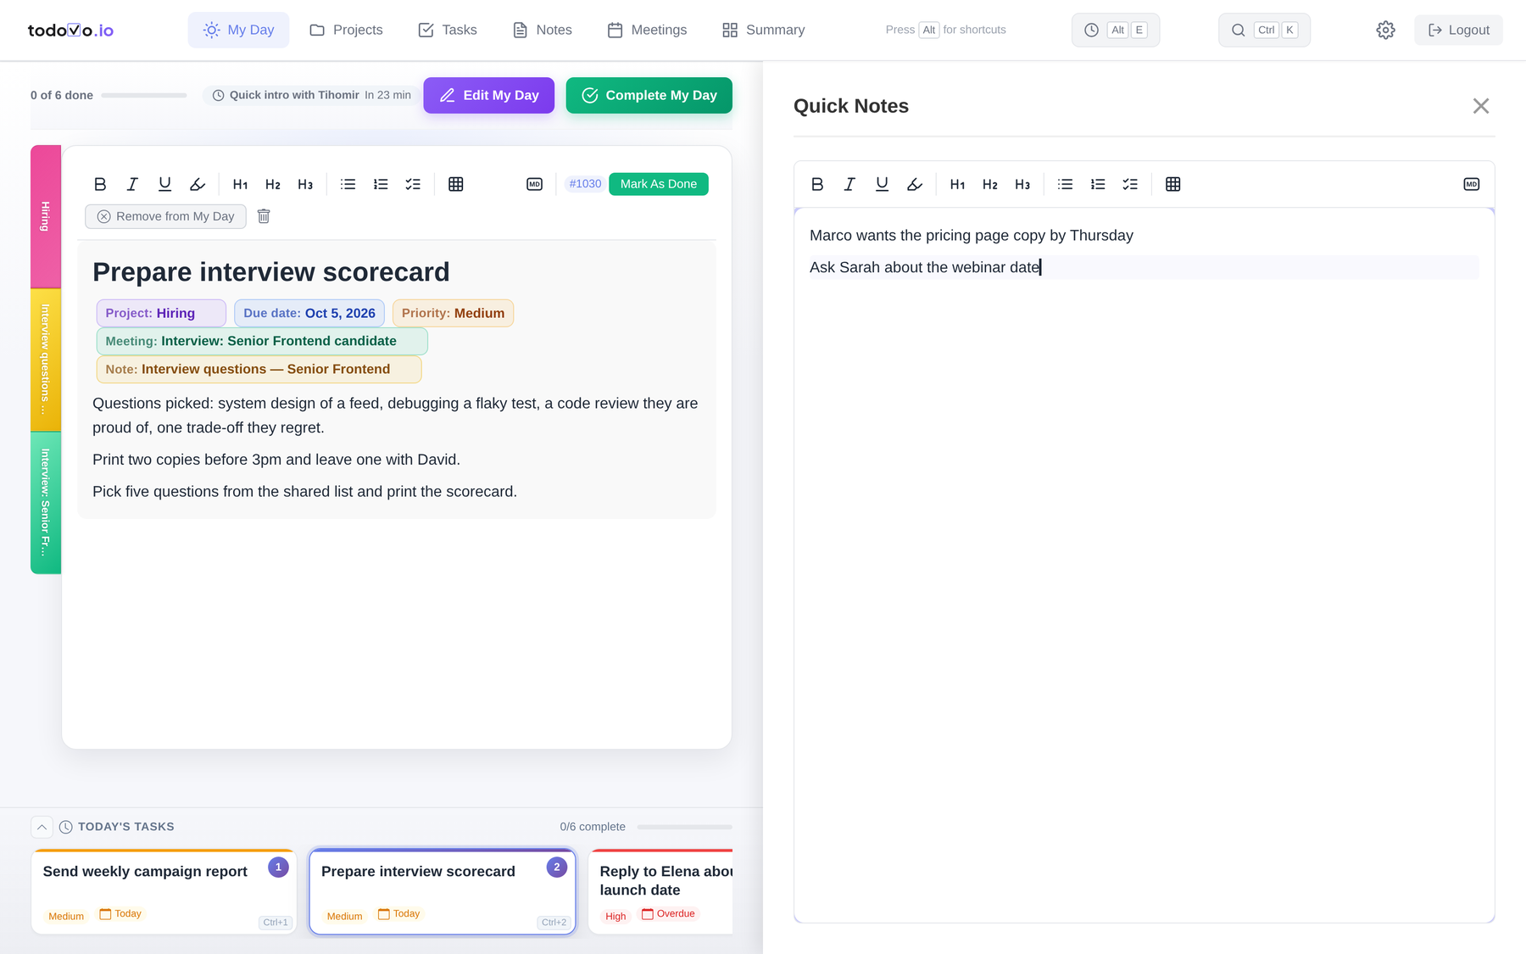The height and width of the screenshot is (954, 1526).
Task: Open the Summary tab
Action: click(x=763, y=30)
